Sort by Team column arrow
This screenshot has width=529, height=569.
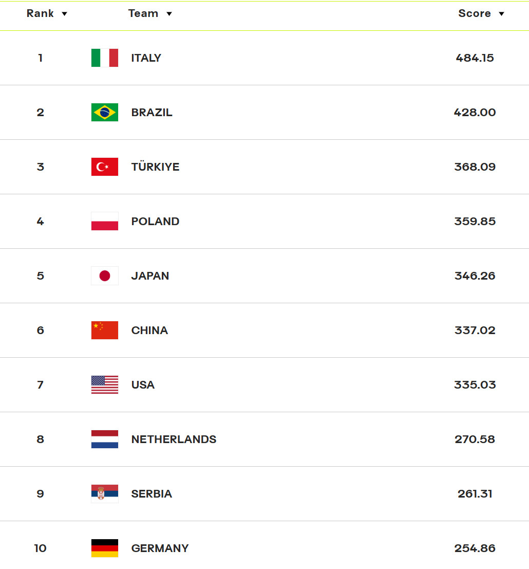(169, 14)
